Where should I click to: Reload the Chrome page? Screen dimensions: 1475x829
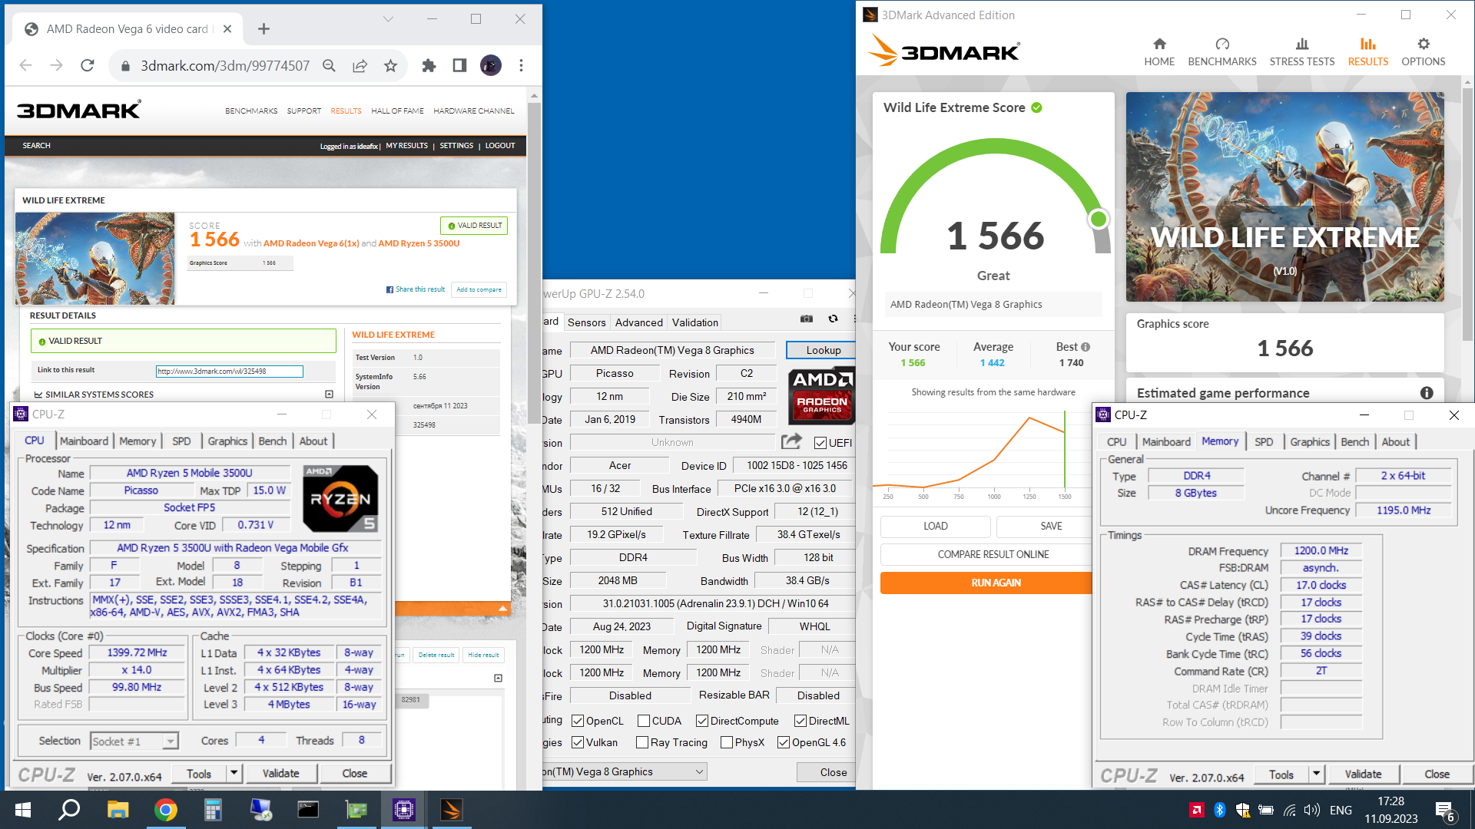88,66
